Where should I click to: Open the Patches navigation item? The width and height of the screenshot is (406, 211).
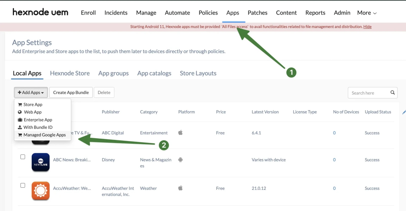click(258, 13)
